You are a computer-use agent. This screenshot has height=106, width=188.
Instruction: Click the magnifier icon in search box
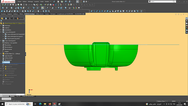(174, 1)
